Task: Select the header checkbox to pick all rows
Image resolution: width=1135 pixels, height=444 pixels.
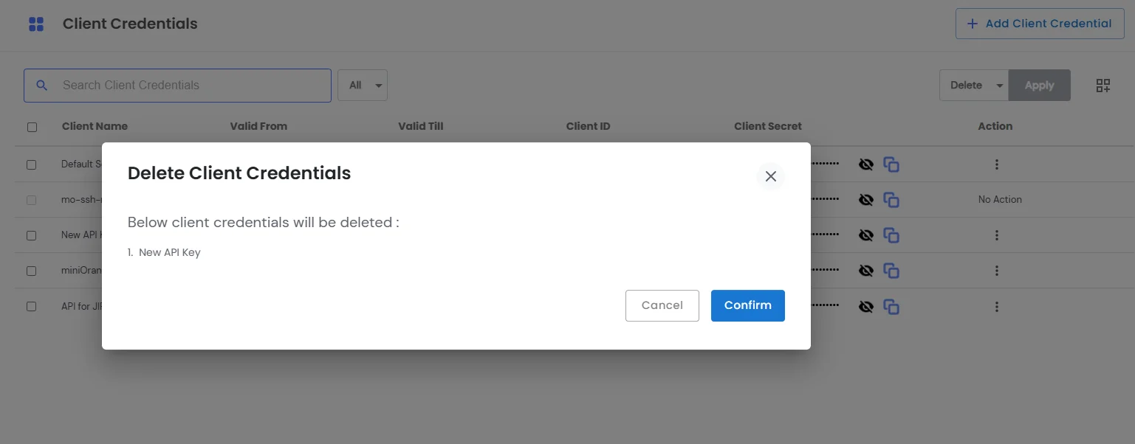Action: [x=32, y=127]
